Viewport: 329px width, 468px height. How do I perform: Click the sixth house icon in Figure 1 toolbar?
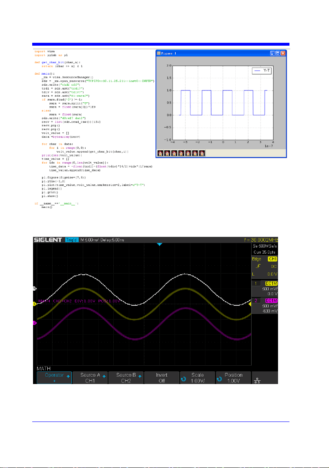coord(195,153)
